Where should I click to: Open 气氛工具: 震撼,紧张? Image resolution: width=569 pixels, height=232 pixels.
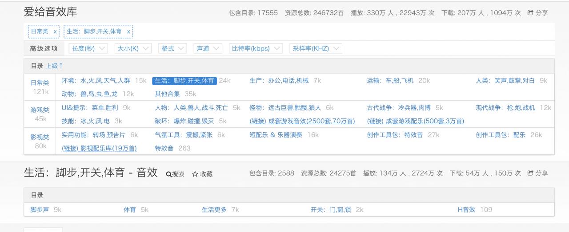coord(184,135)
